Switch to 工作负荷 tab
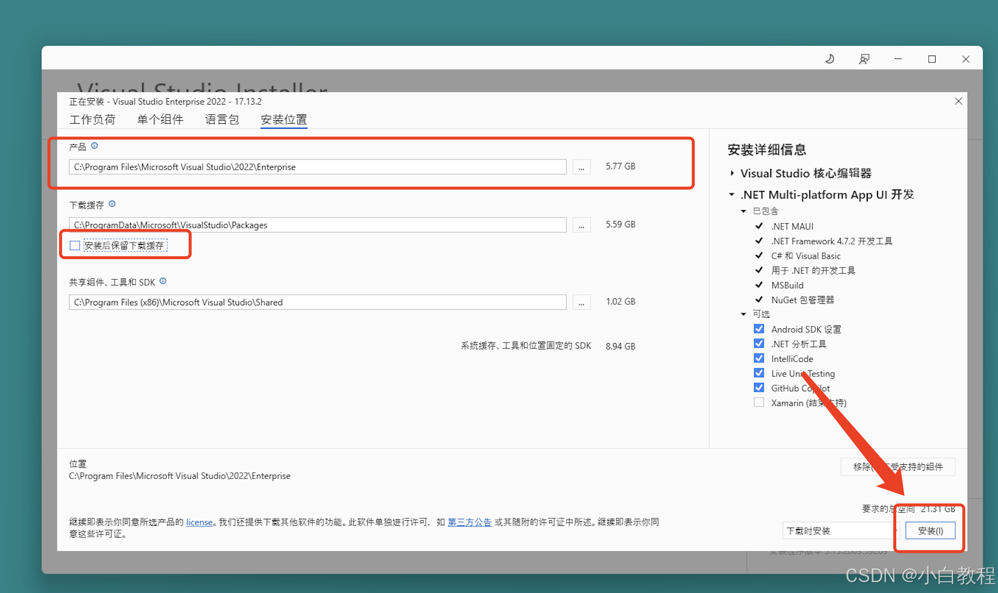The height and width of the screenshot is (593, 998). (x=92, y=119)
